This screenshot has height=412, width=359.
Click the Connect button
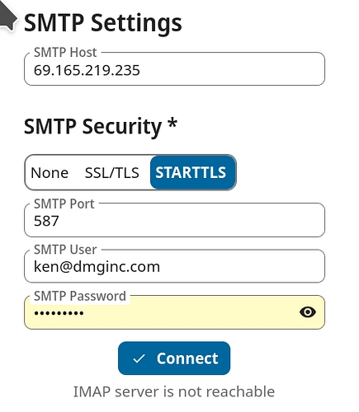point(174,358)
